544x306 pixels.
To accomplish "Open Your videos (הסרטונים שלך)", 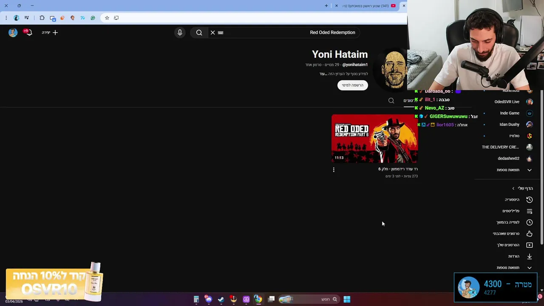I will [514, 245].
